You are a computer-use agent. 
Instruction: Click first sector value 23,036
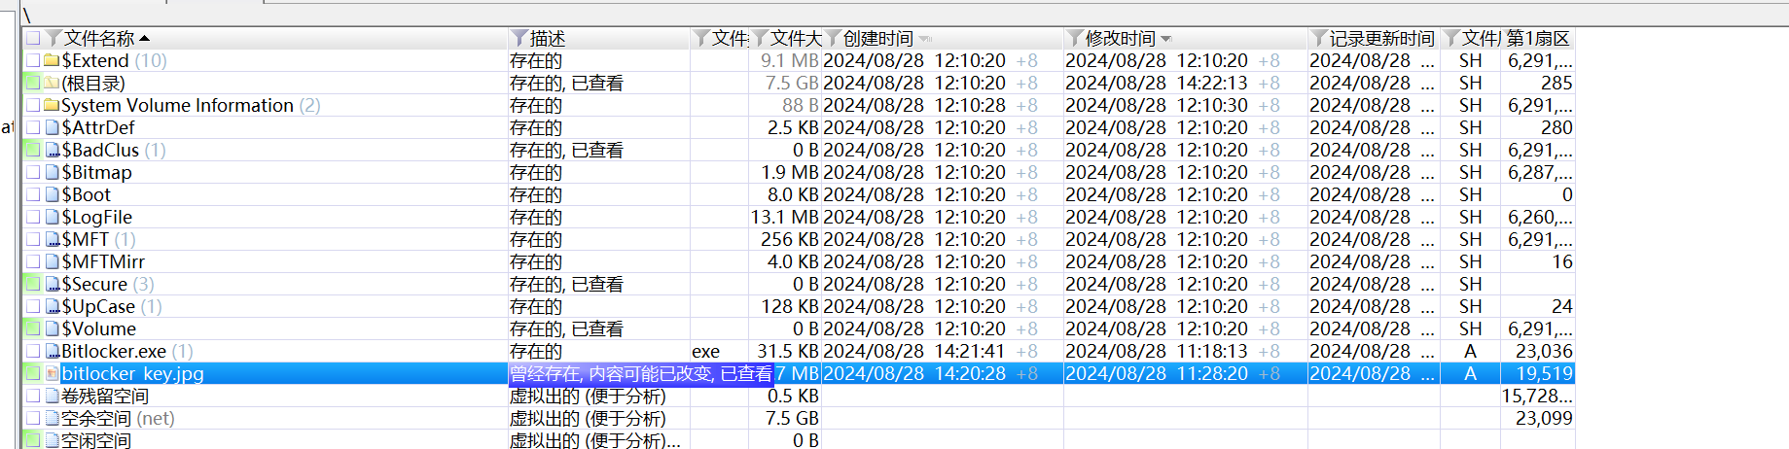tap(1544, 351)
